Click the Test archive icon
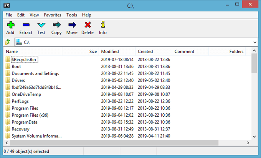 [x=41, y=25]
